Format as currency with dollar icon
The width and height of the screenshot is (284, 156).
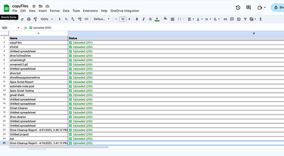(x=60, y=19)
